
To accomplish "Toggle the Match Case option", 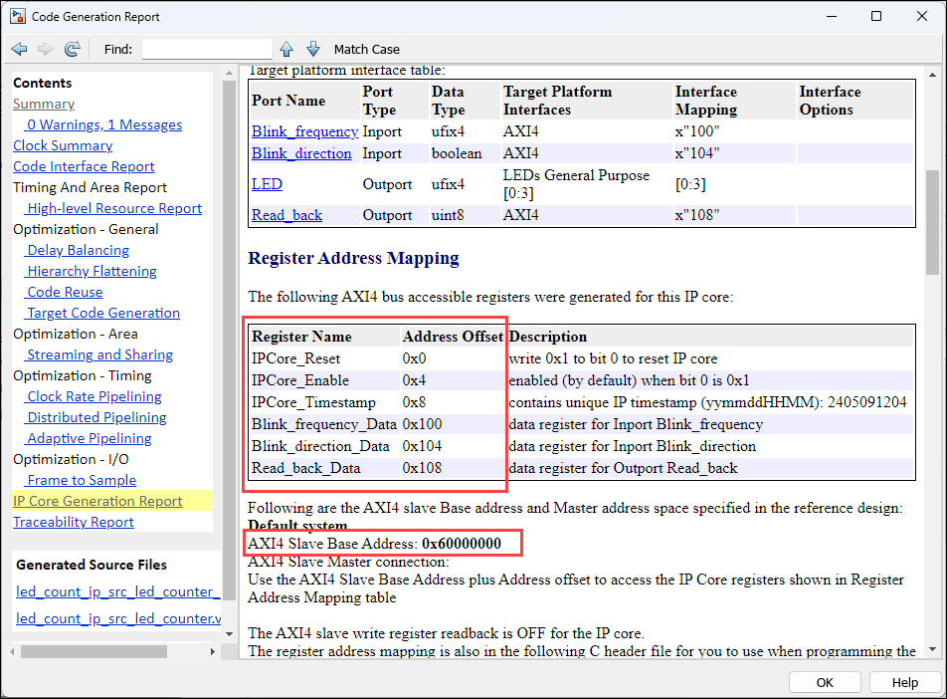I will (x=366, y=49).
